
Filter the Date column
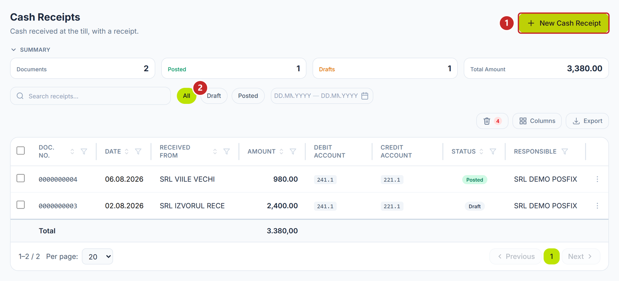pyautogui.click(x=138, y=152)
